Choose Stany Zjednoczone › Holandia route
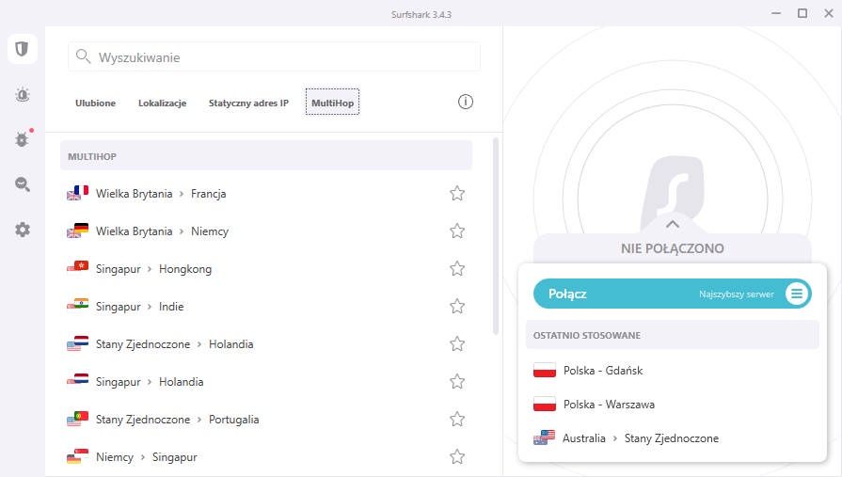This screenshot has width=842, height=477. coord(266,343)
